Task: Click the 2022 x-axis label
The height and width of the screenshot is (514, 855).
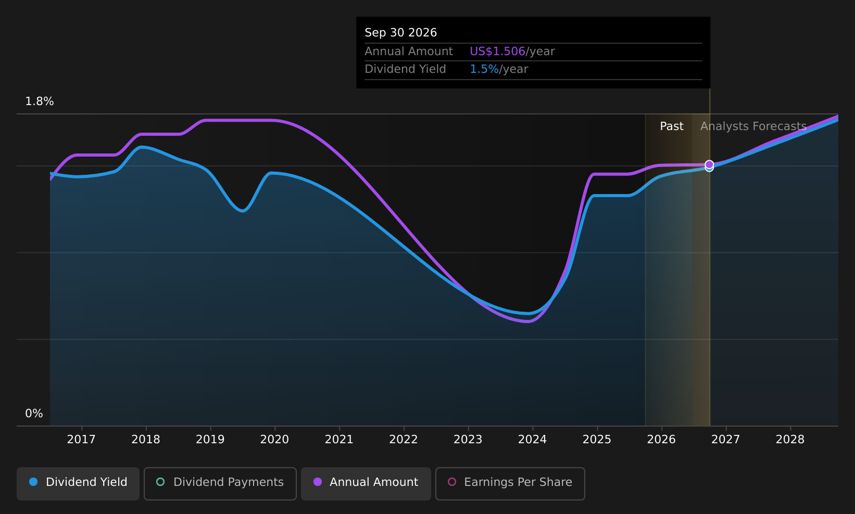Action: [x=404, y=440]
